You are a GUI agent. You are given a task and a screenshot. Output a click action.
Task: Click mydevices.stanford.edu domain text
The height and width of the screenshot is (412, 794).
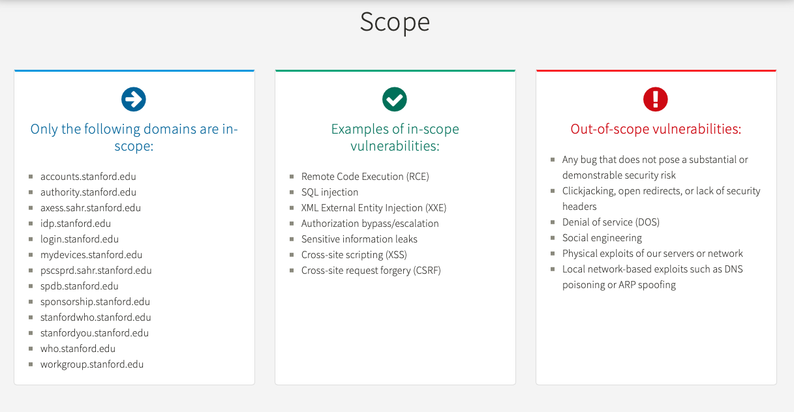point(91,255)
